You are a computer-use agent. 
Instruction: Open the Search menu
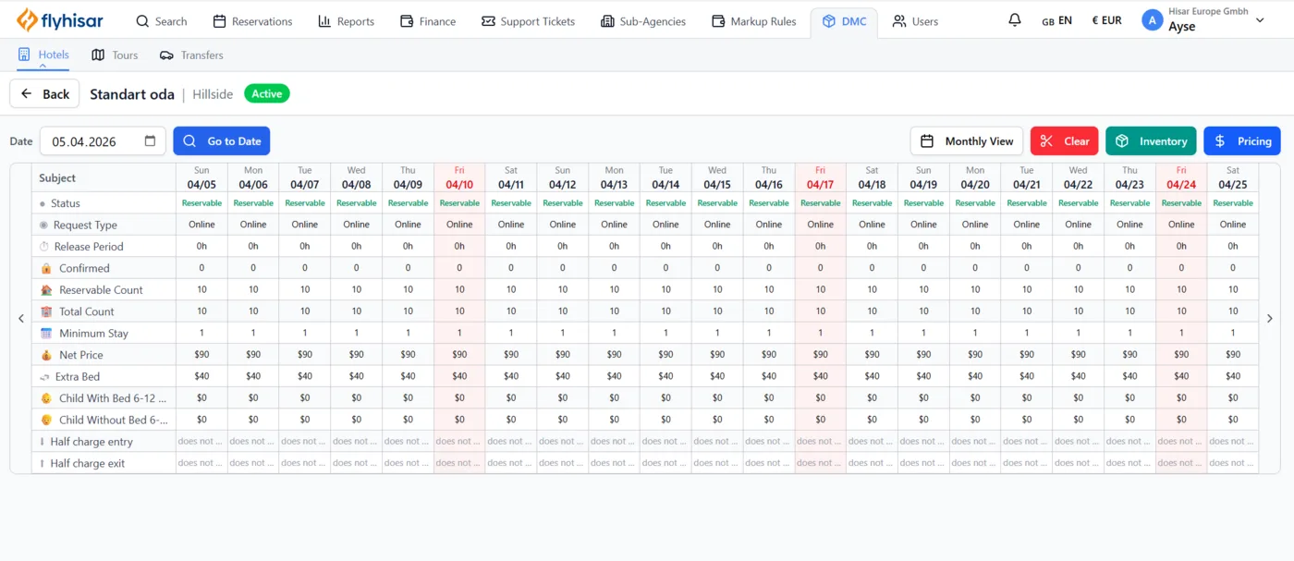coord(161,21)
